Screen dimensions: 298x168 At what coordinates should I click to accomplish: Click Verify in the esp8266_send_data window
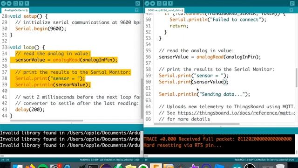point(147,3)
